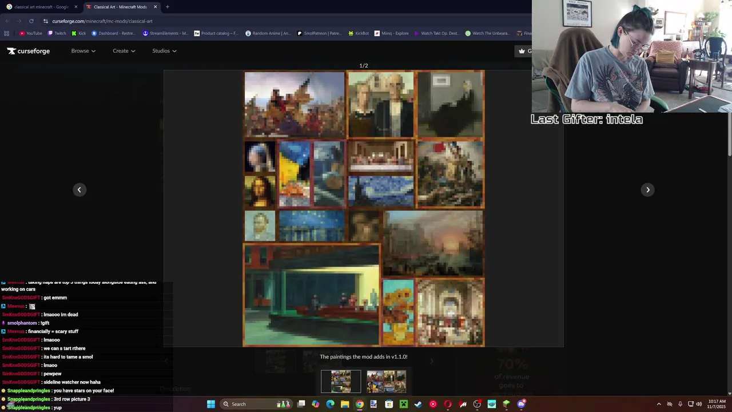The width and height of the screenshot is (732, 412).
Task: Open the Opera browser taskbar icon
Action: 448,404
